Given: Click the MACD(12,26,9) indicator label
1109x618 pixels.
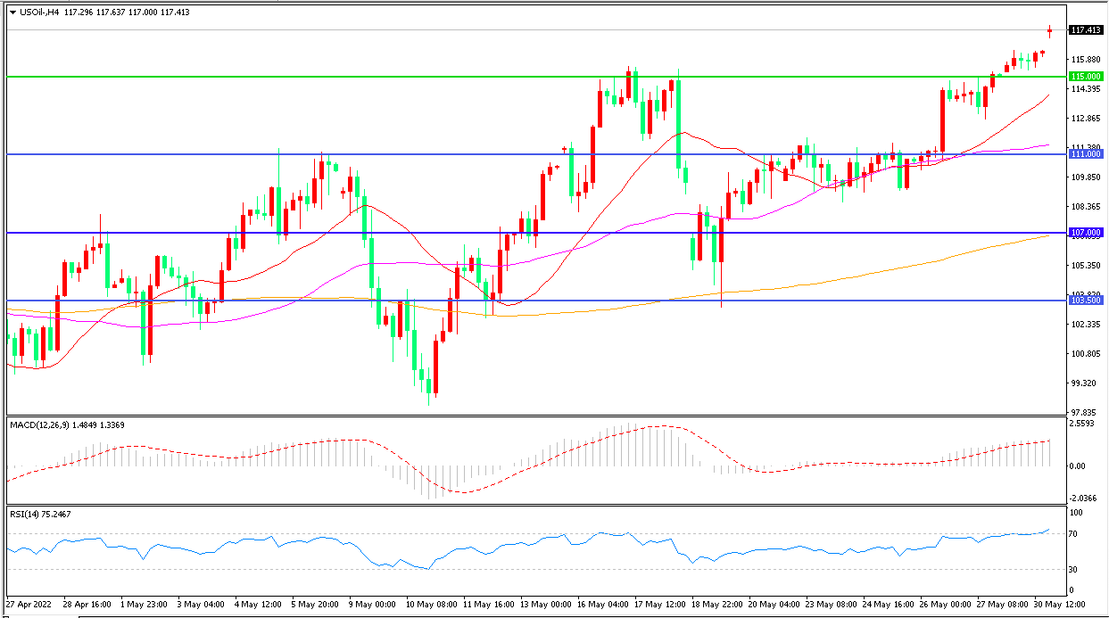Looking at the screenshot, I should pyautogui.click(x=39, y=424).
